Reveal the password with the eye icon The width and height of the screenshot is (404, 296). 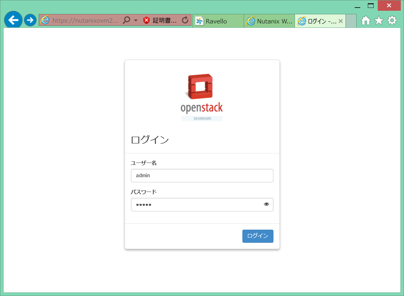[x=266, y=204]
